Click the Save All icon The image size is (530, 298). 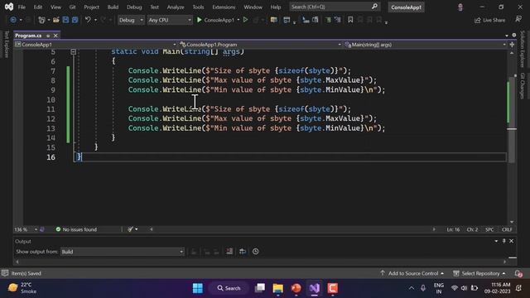pyautogui.click(x=75, y=20)
